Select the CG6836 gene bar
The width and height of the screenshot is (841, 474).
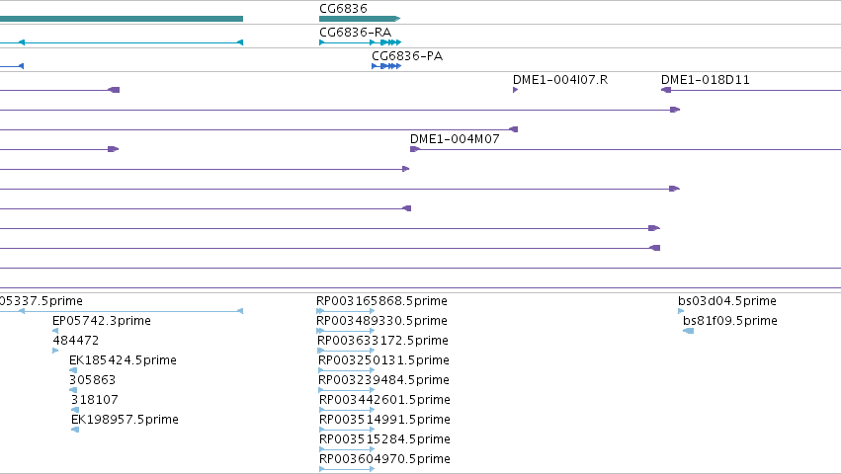click(x=360, y=19)
